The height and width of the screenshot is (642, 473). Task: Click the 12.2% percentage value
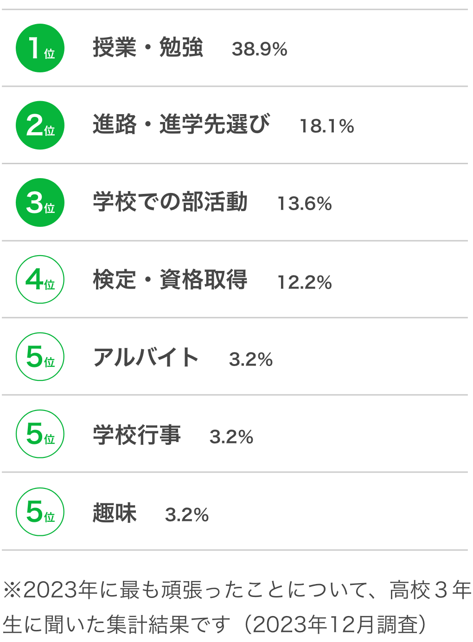tap(305, 282)
